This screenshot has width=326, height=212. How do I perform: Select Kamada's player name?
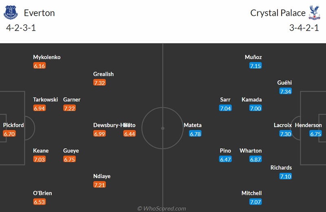click(251, 99)
